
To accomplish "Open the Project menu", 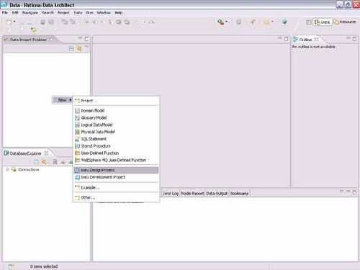I will click(x=63, y=12).
